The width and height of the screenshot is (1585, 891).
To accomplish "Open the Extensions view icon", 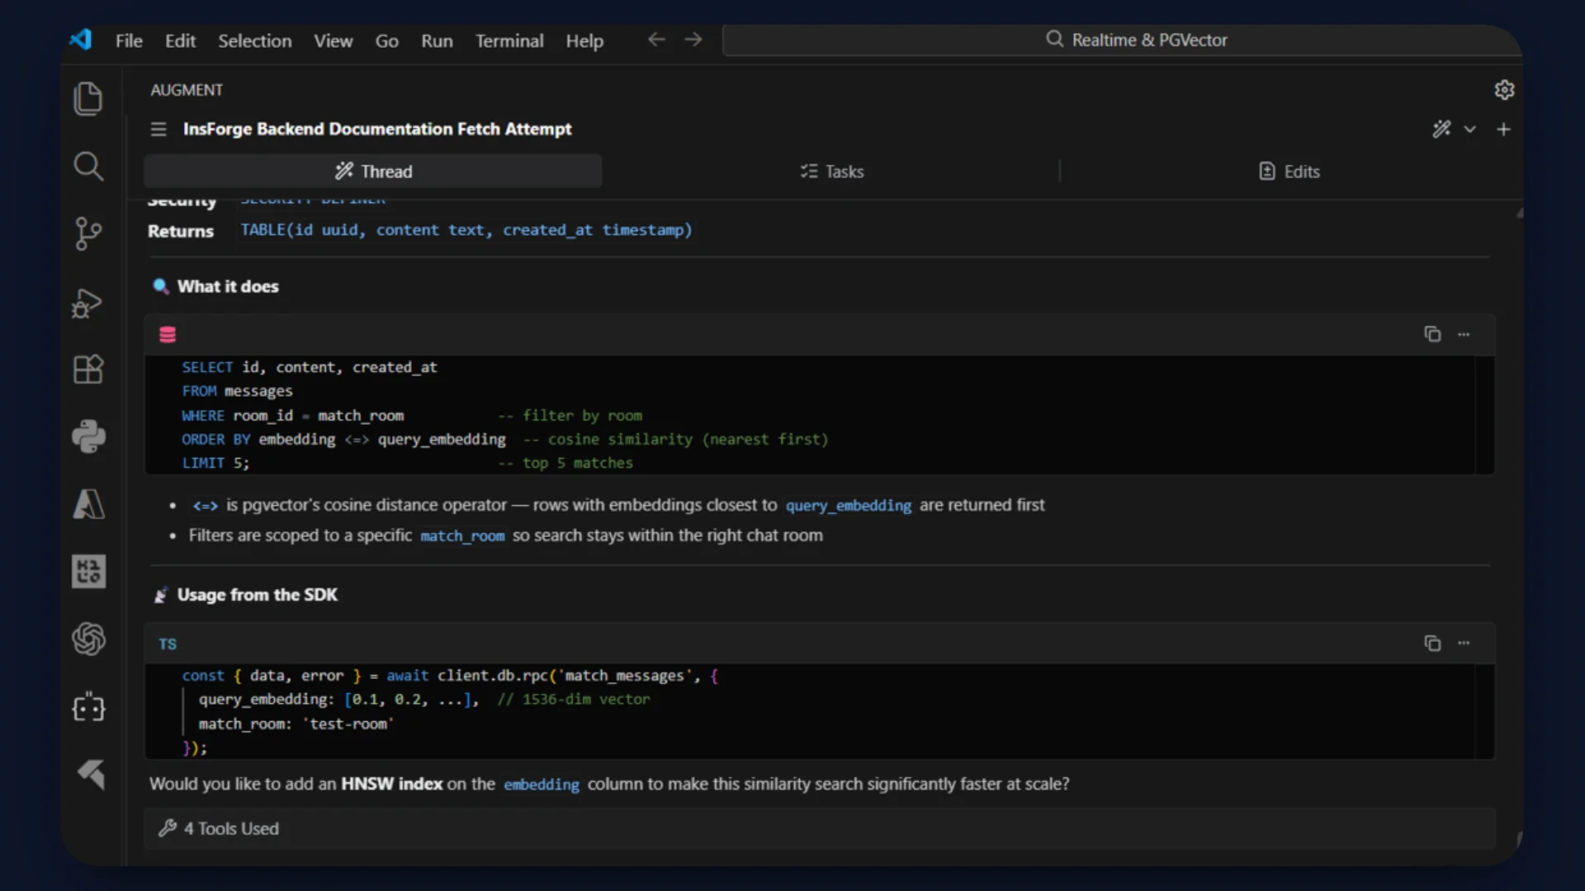I will pos(88,369).
